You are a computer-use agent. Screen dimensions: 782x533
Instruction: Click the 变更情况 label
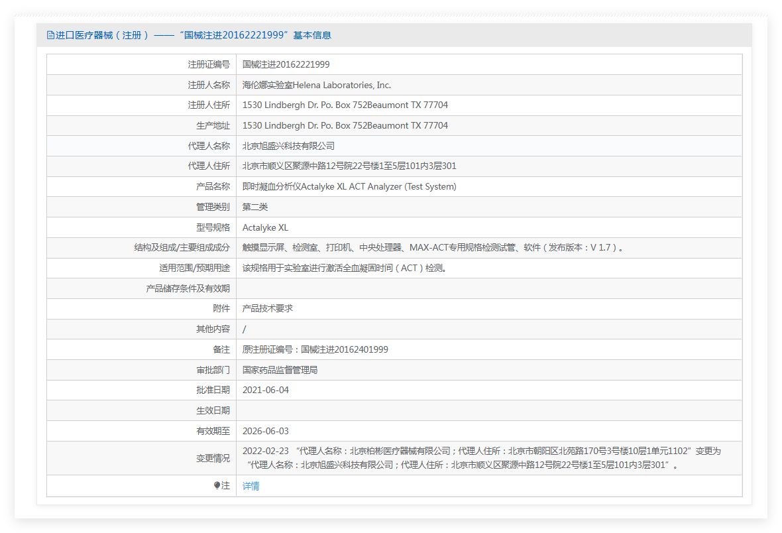pos(213,458)
